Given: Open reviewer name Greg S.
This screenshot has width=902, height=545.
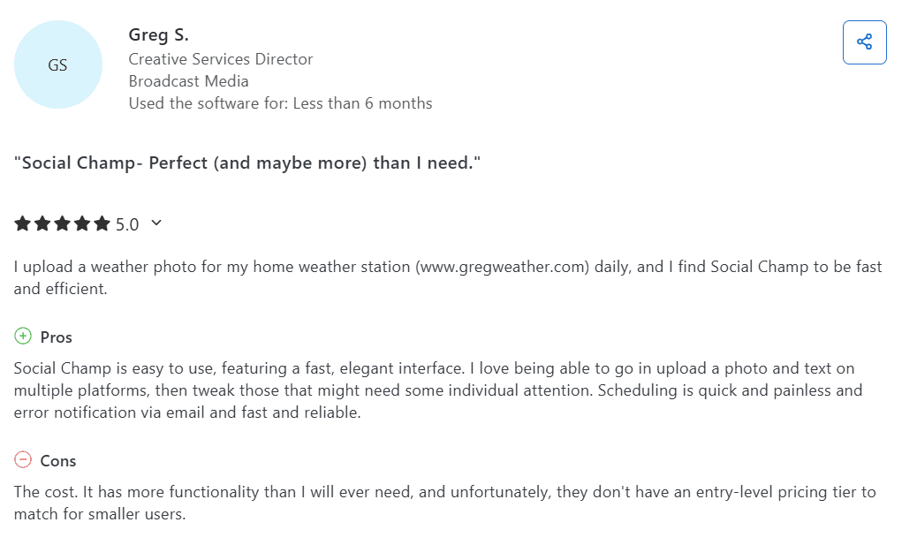Looking at the screenshot, I should (159, 35).
